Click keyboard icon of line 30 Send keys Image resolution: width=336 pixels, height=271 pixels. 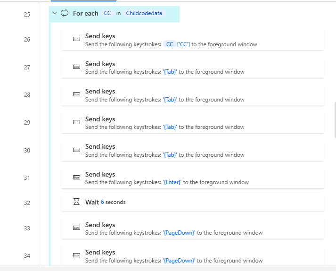point(76,150)
